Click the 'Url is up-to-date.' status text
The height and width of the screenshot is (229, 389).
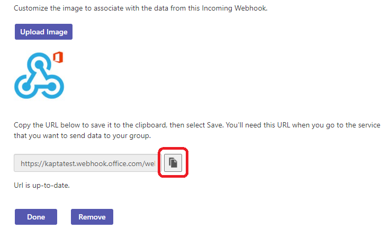[x=42, y=186]
